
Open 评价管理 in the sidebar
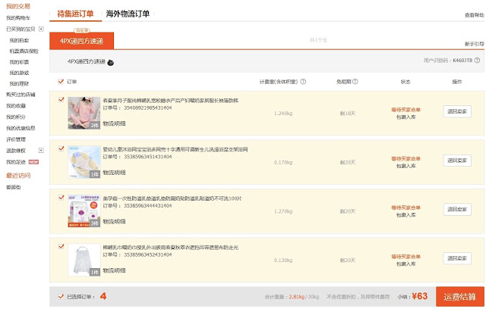(16, 139)
